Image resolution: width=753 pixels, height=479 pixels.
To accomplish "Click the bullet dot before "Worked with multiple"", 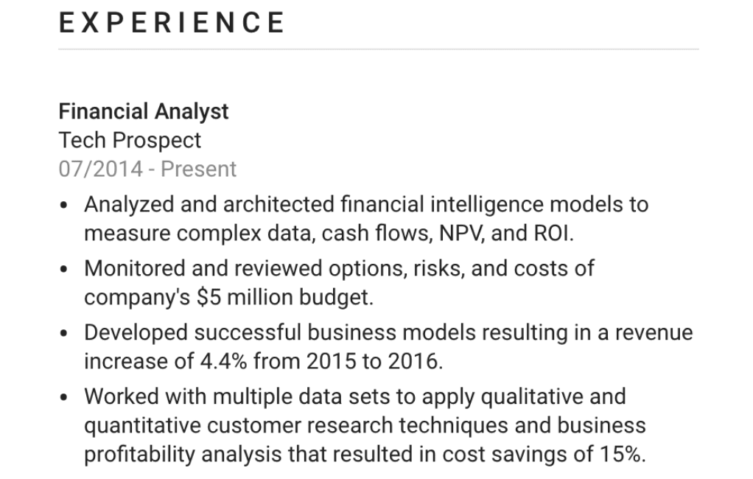I will [x=66, y=398].
